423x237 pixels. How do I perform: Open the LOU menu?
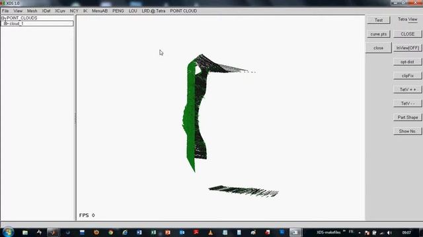click(133, 11)
